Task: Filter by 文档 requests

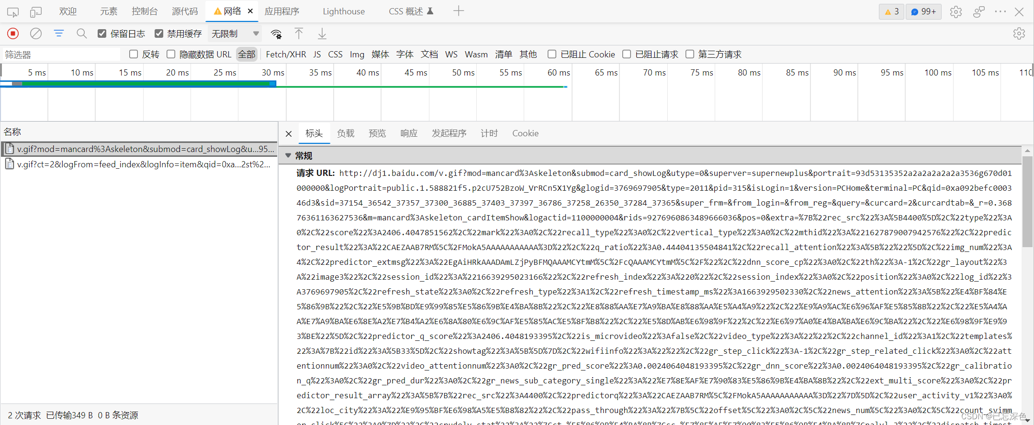Action: tap(429, 54)
